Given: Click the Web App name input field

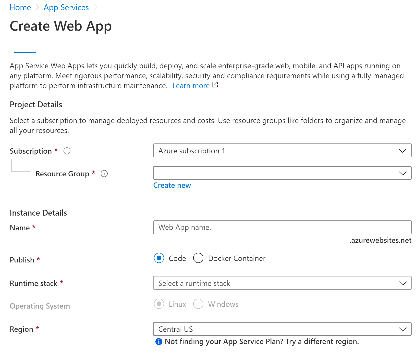Looking at the screenshot, I should coord(282,227).
